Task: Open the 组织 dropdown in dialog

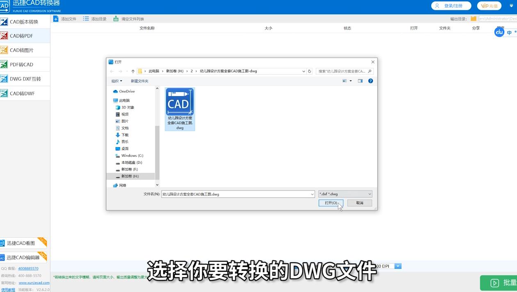Action: [116, 81]
